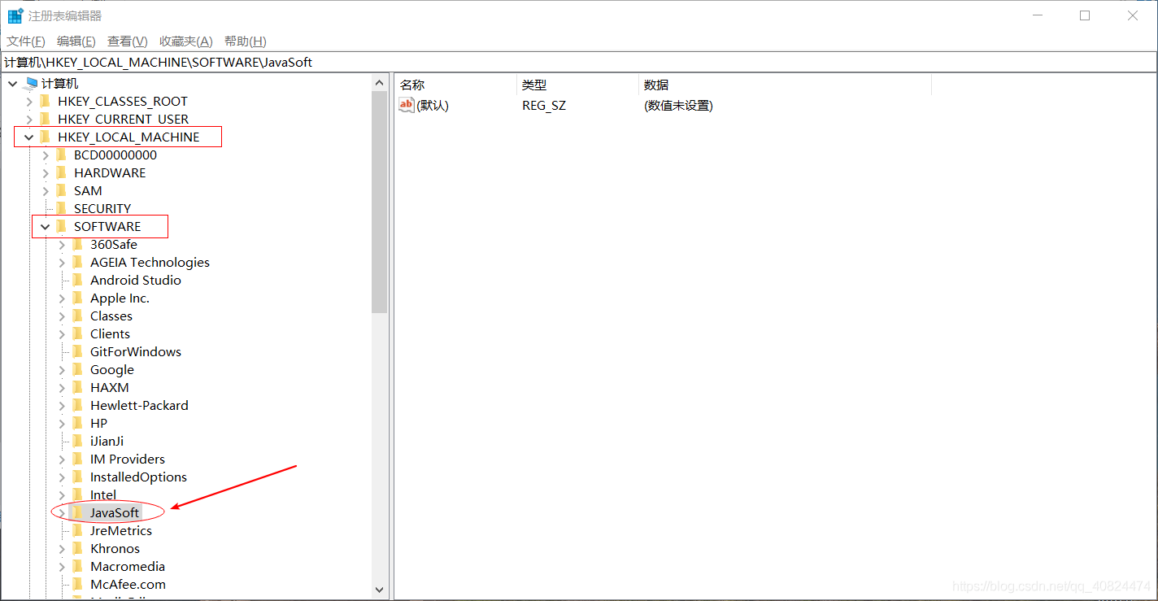Screen dimensions: 1158x601
Task: Expand the Macromedia key
Action: point(61,566)
